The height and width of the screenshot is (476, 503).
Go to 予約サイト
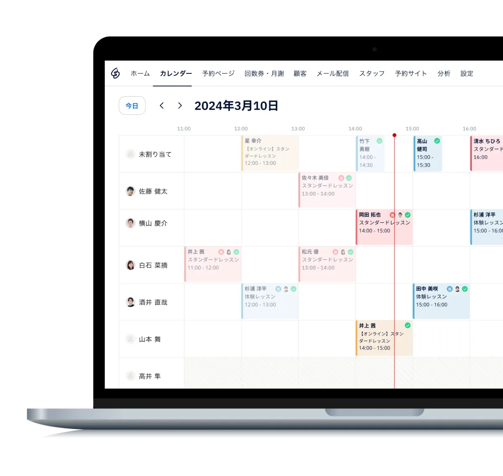411,73
